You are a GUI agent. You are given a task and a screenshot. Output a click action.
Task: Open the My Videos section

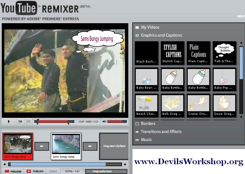[x=150, y=27]
